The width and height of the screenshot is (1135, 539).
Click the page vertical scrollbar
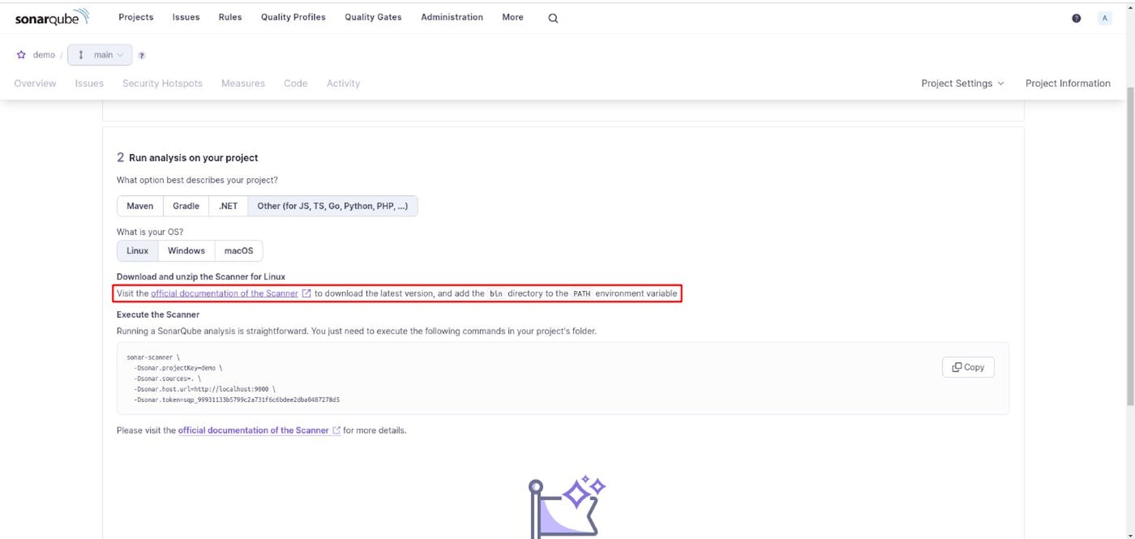click(x=1130, y=248)
